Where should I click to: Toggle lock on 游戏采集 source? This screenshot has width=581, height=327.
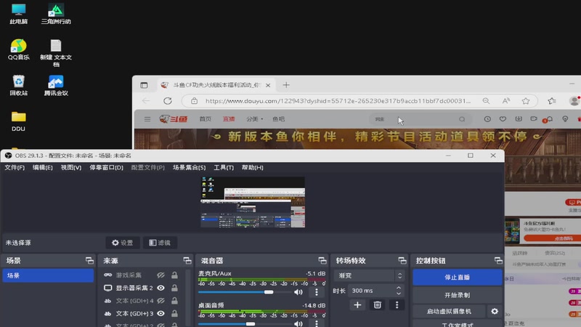point(174,275)
